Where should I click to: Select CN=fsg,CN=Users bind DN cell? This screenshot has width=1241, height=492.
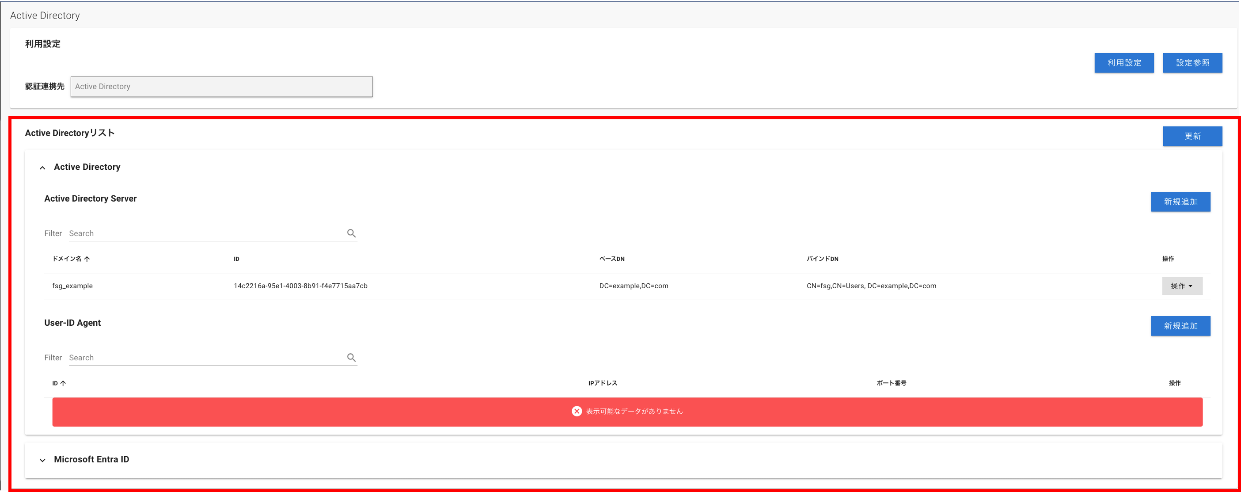point(871,286)
